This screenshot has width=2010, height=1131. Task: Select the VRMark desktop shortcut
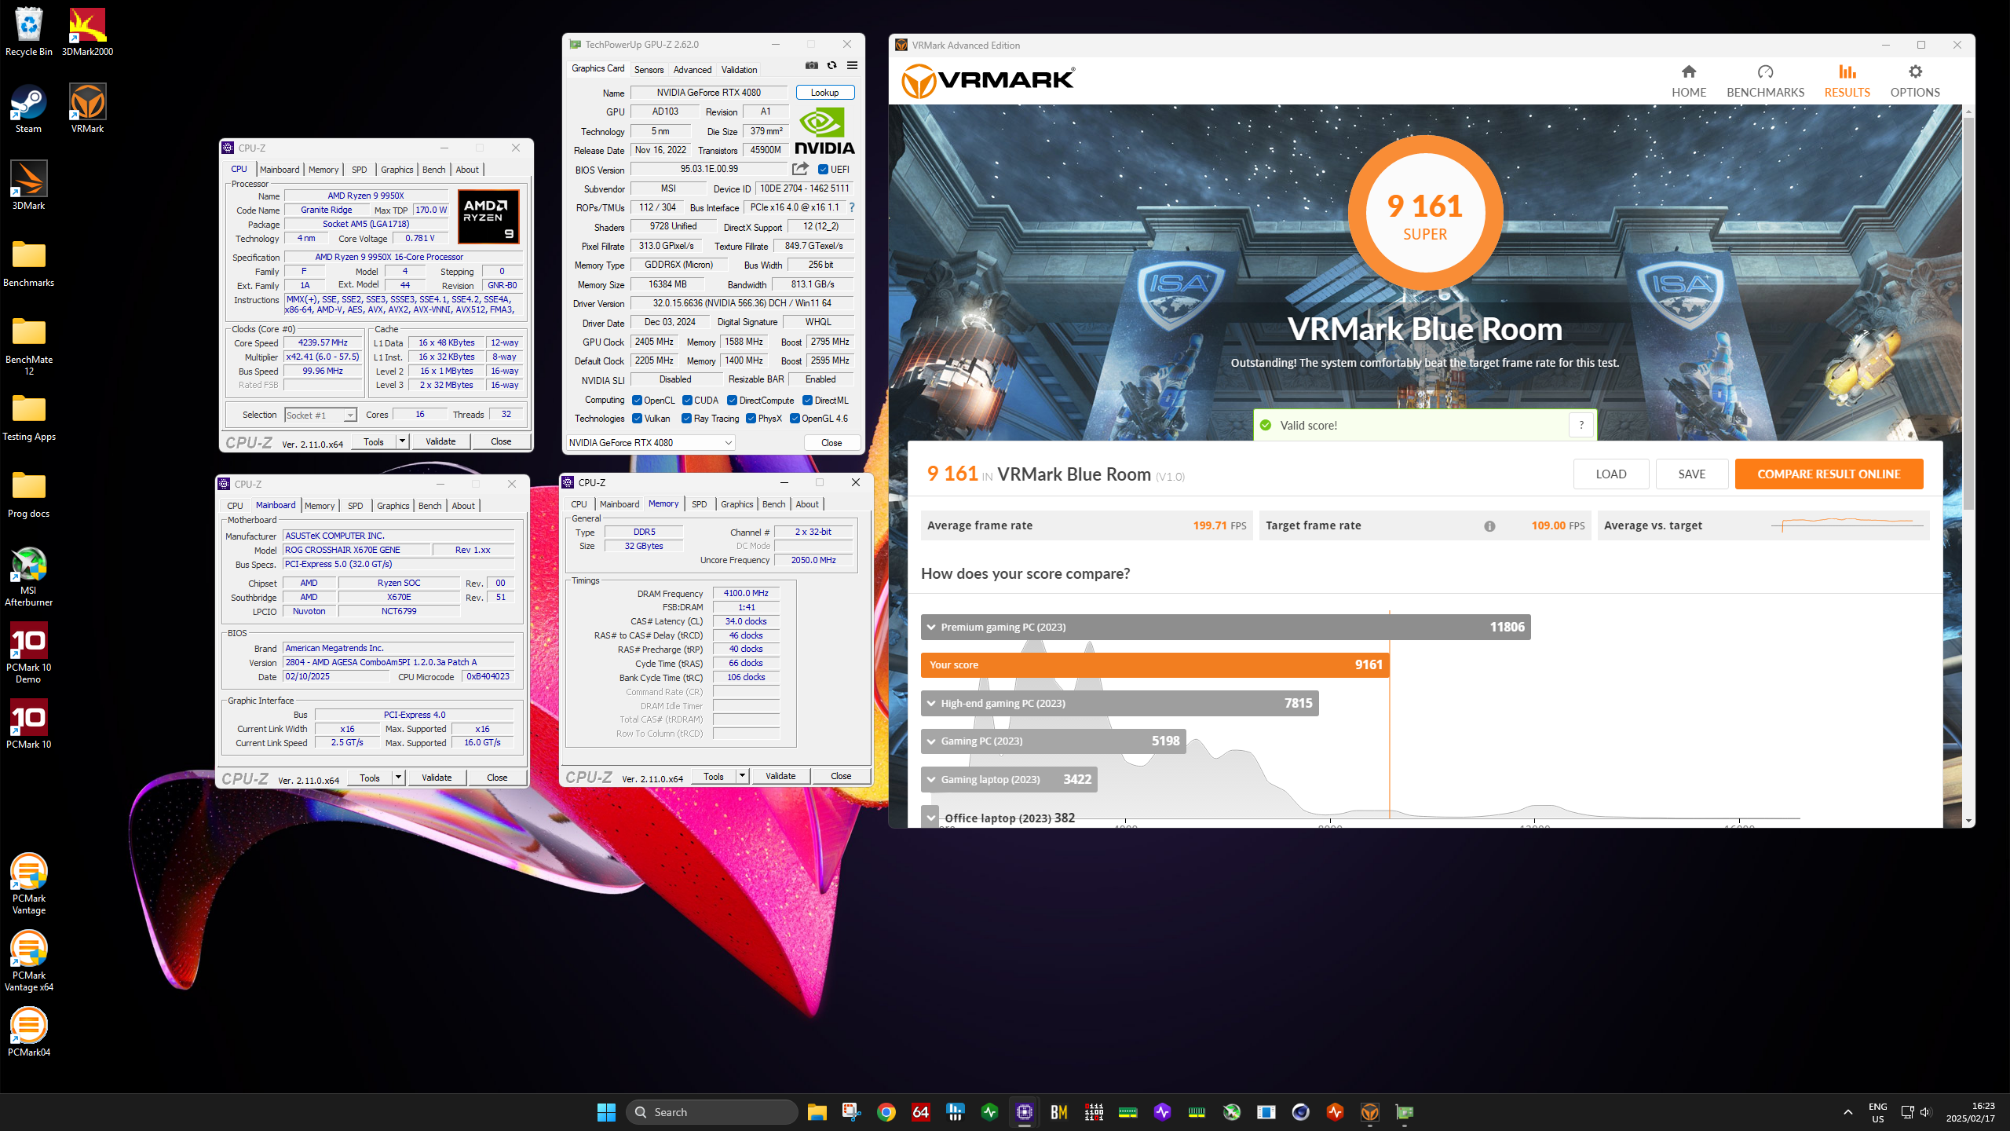[87, 109]
